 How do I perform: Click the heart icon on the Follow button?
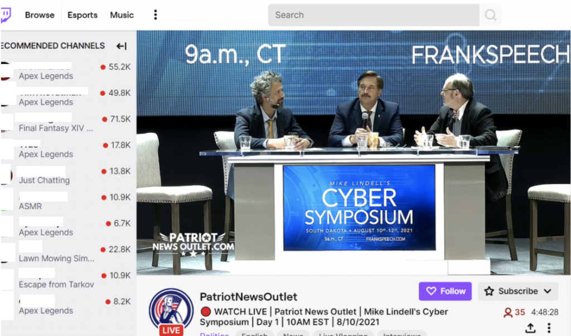tap(431, 291)
